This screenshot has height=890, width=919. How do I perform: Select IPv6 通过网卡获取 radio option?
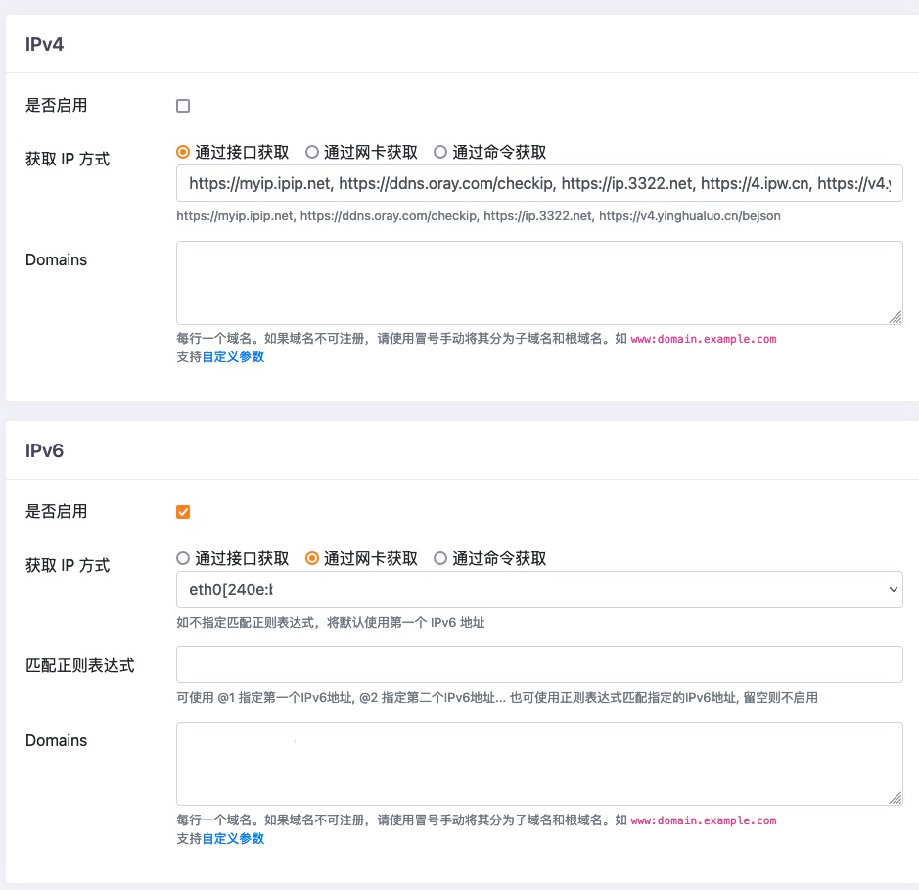coord(312,558)
